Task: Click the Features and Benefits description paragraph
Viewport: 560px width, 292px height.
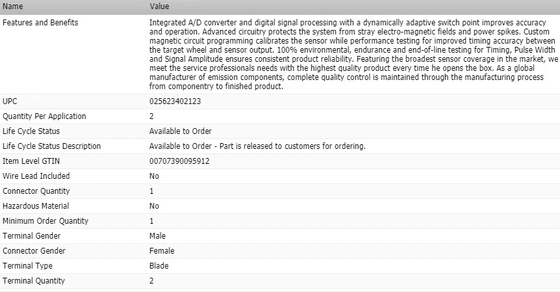Action: click(351, 55)
